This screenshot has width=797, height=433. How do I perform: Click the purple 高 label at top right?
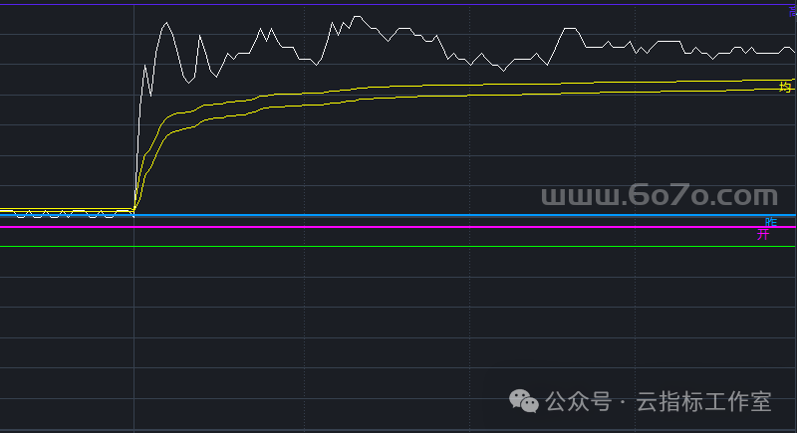pyautogui.click(x=792, y=11)
